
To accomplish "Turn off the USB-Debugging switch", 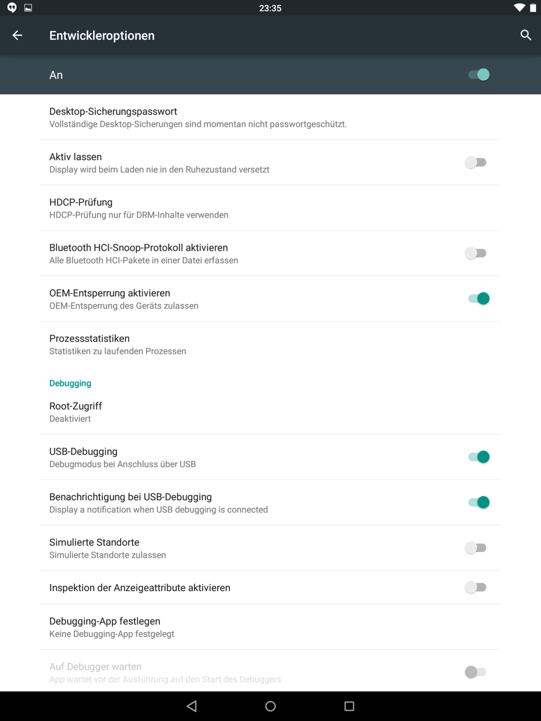I will (x=479, y=457).
